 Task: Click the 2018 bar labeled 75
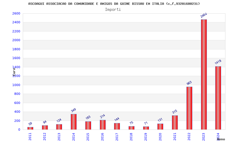click(x=131, y=128)
